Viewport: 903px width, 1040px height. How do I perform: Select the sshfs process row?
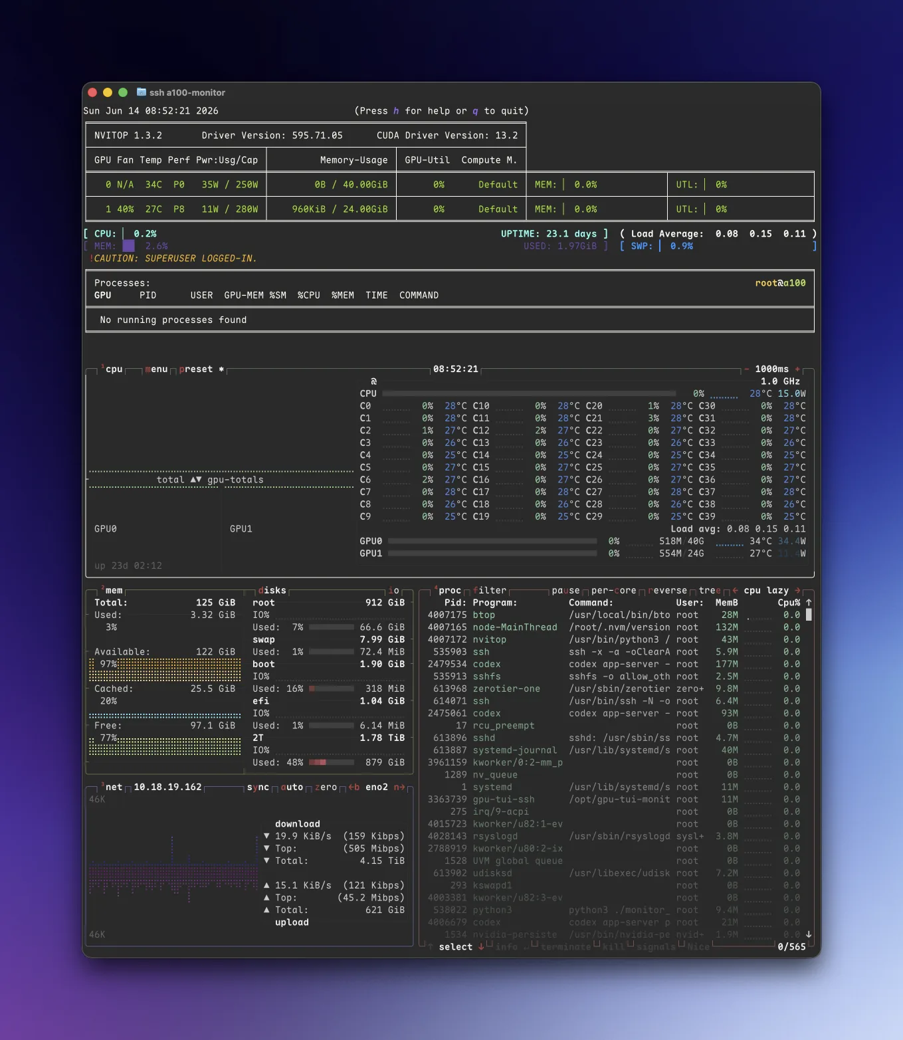click(x=614, y=676)
